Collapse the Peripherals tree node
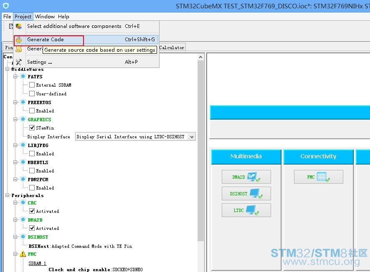Viewport: 370px width, 272px height. click(8, 195)
